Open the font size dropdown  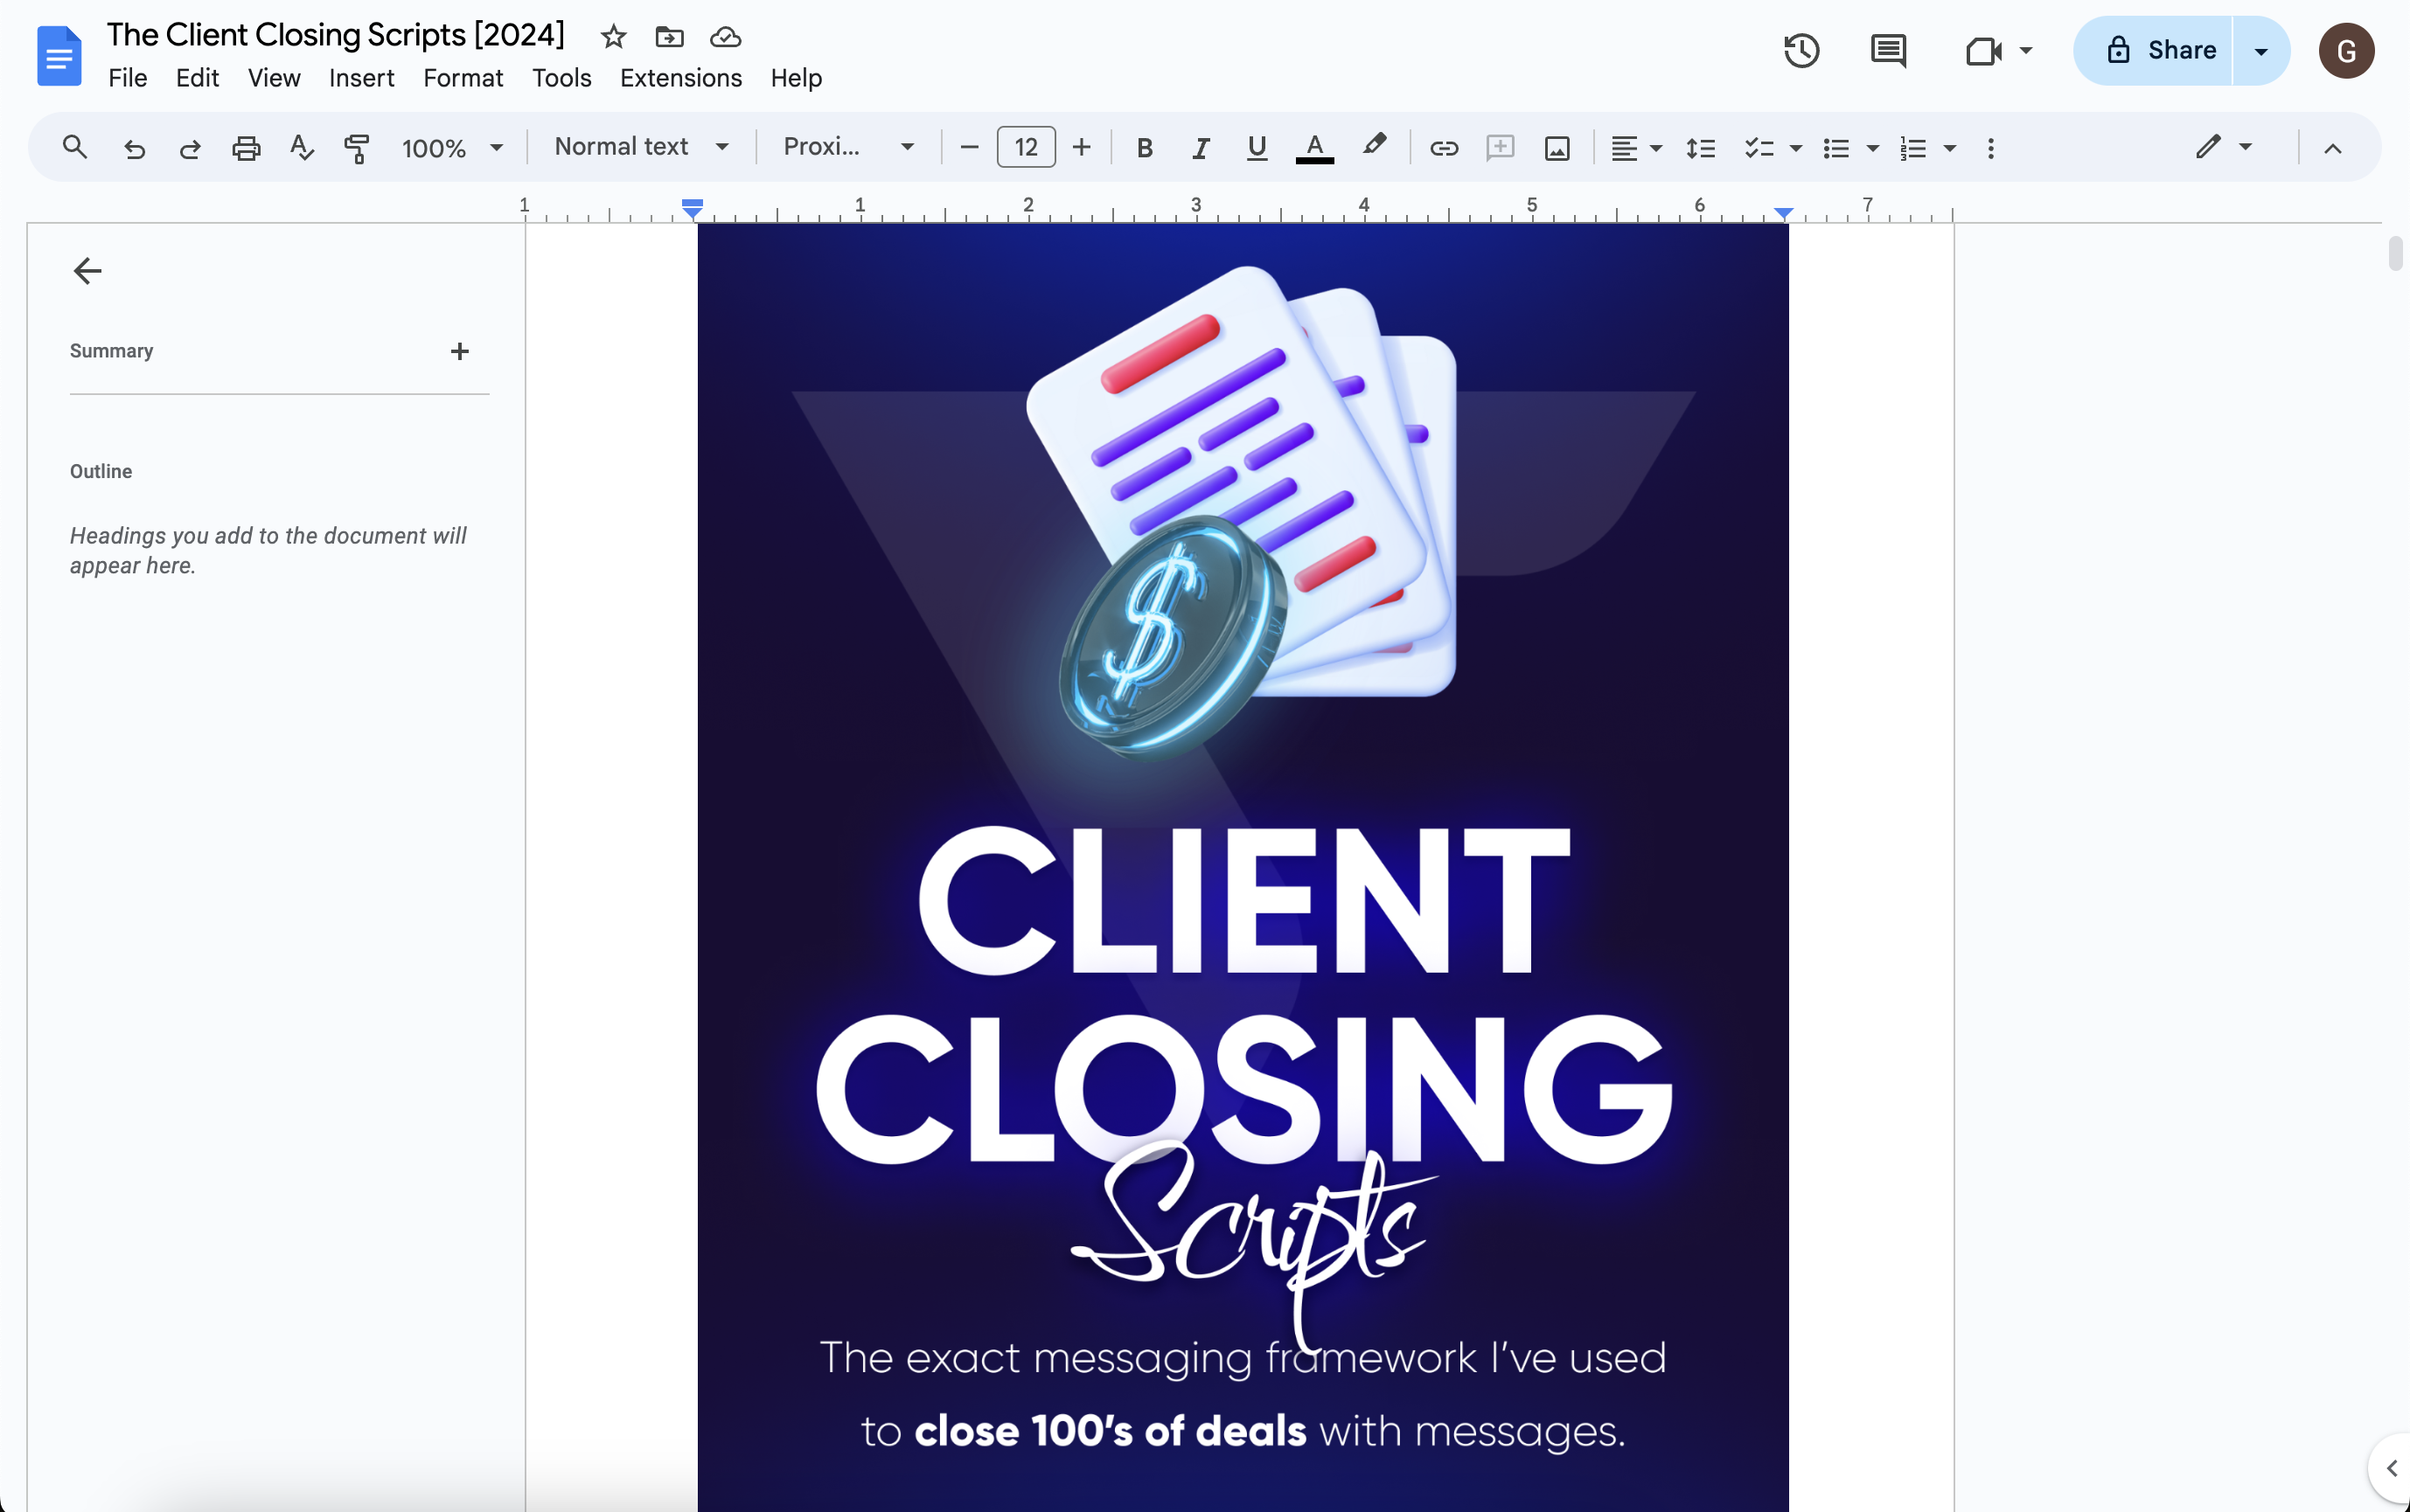point(1027,147)
